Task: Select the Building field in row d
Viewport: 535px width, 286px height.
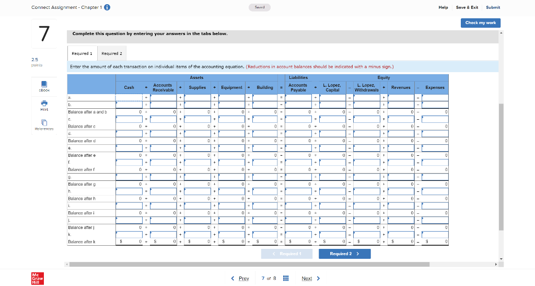Action: pos(265,133)
